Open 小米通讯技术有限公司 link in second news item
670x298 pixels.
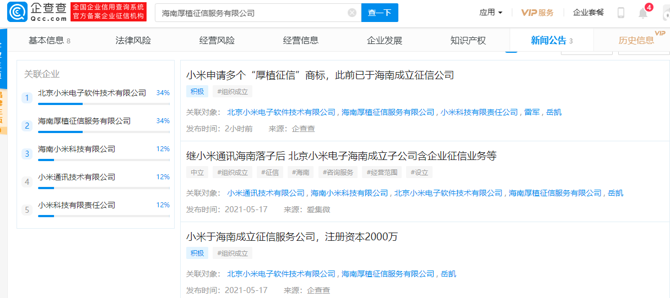(x=266, y=193)
